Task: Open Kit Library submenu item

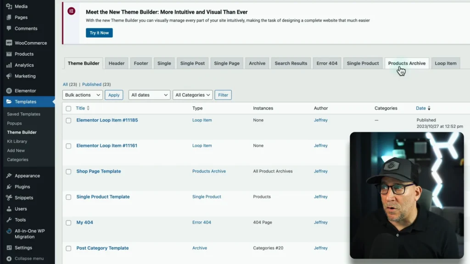Action: pos(17,141)
